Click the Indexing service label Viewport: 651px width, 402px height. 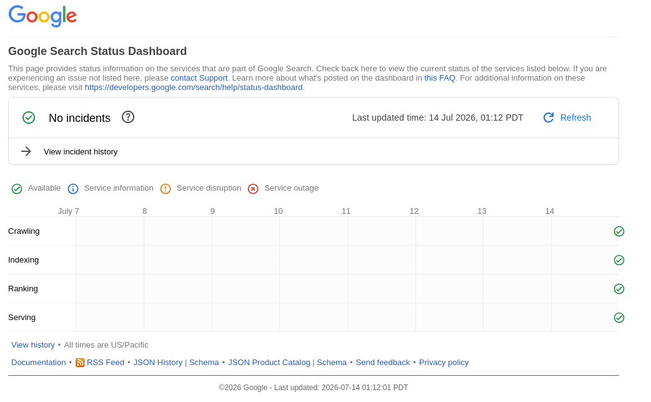23,259
